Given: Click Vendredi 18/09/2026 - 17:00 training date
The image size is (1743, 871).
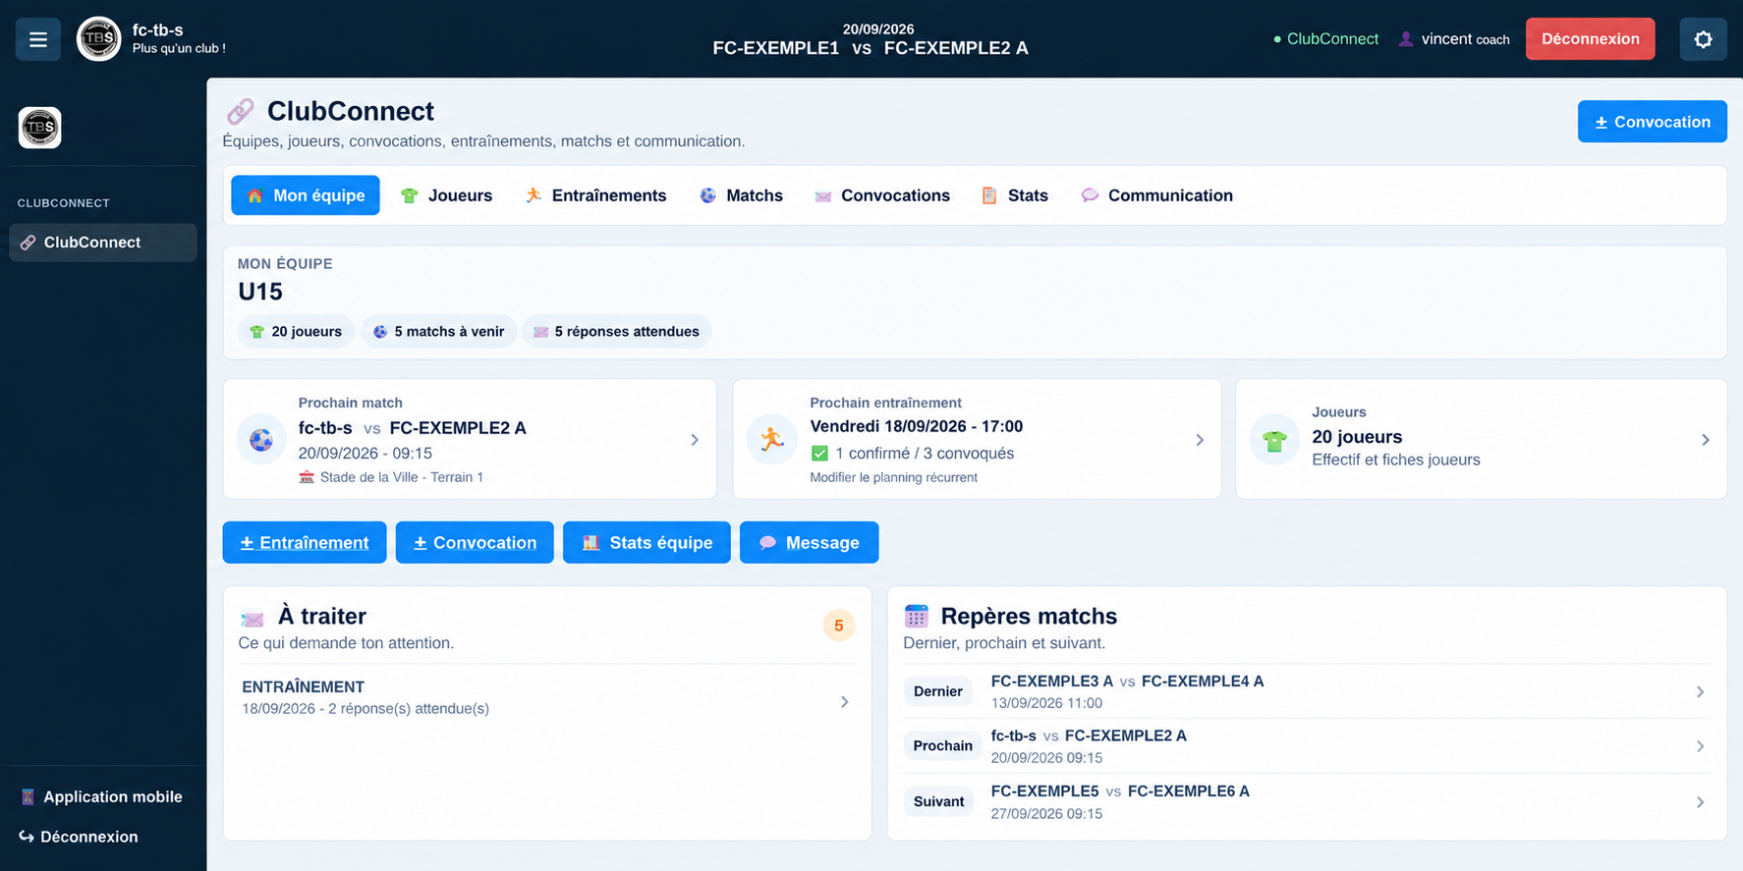Looking at the screenshot, I should pos(916,426).
